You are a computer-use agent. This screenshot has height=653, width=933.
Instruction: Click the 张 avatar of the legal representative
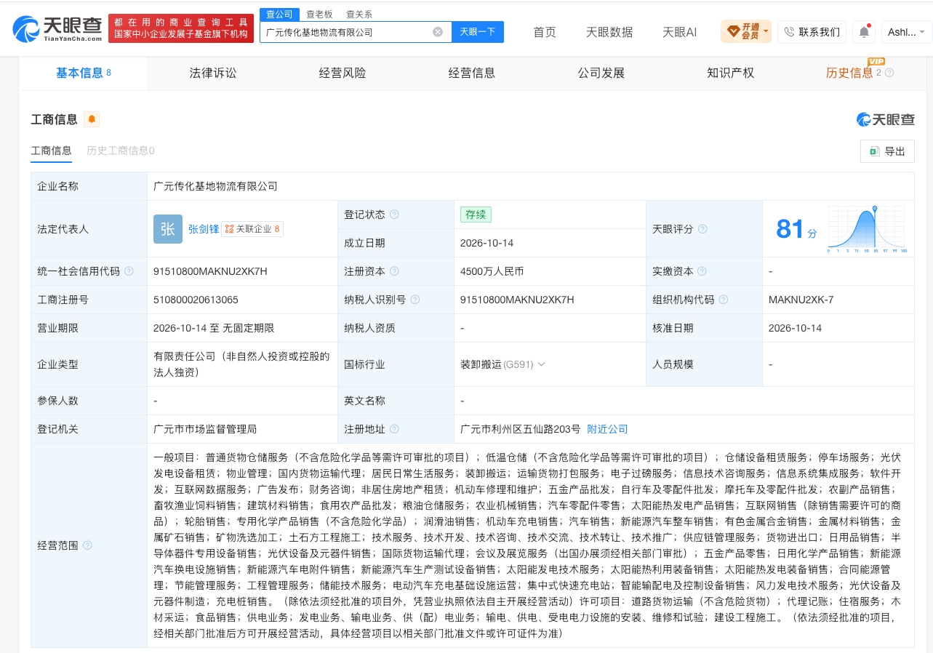point(168,229)
